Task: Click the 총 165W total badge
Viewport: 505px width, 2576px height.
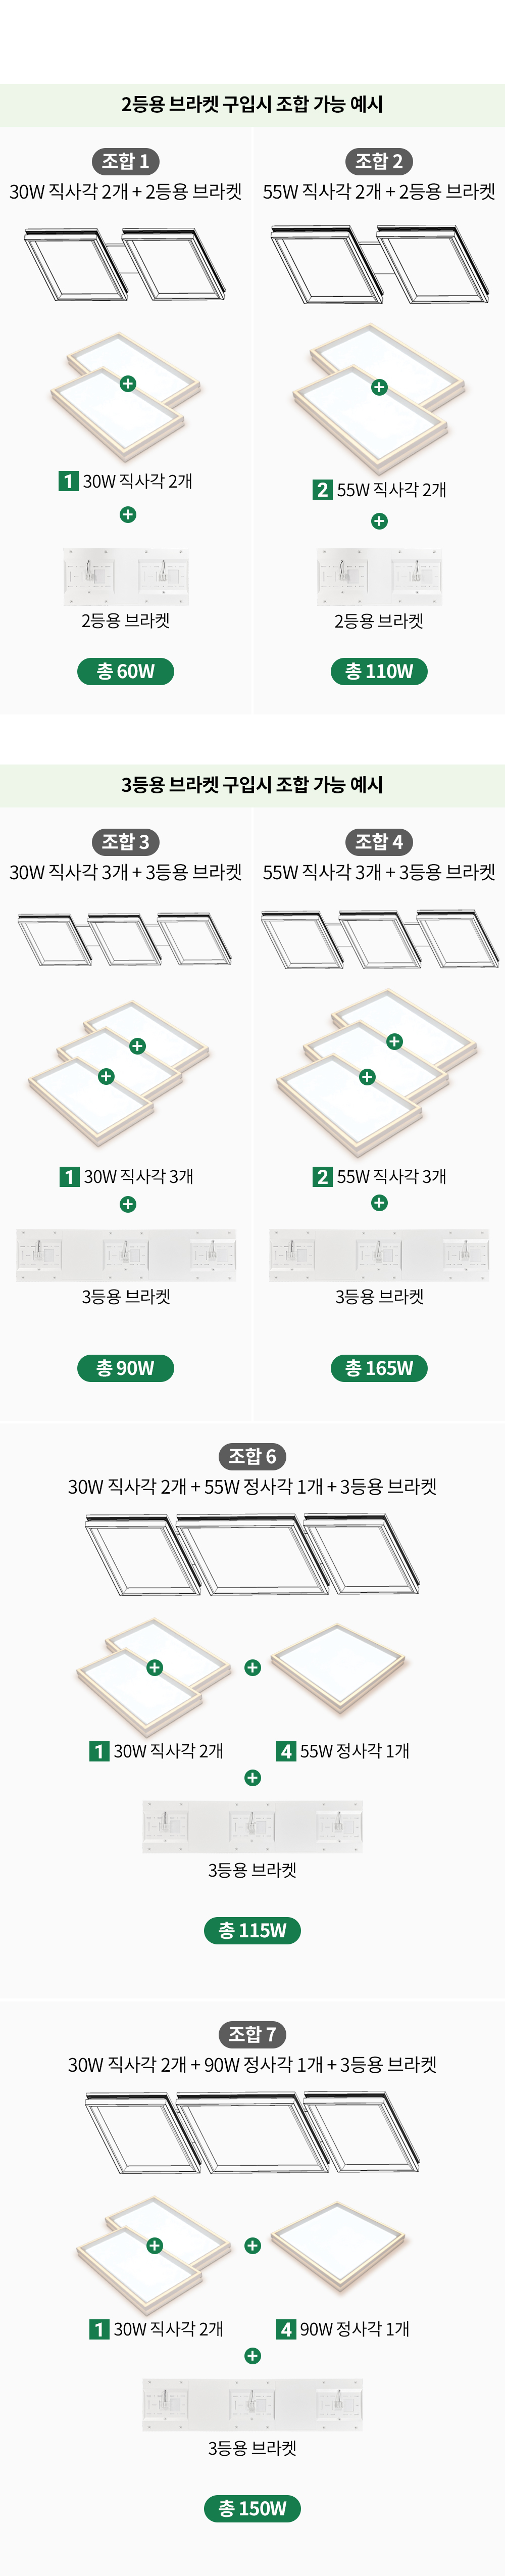Action: pos(379,1367)
